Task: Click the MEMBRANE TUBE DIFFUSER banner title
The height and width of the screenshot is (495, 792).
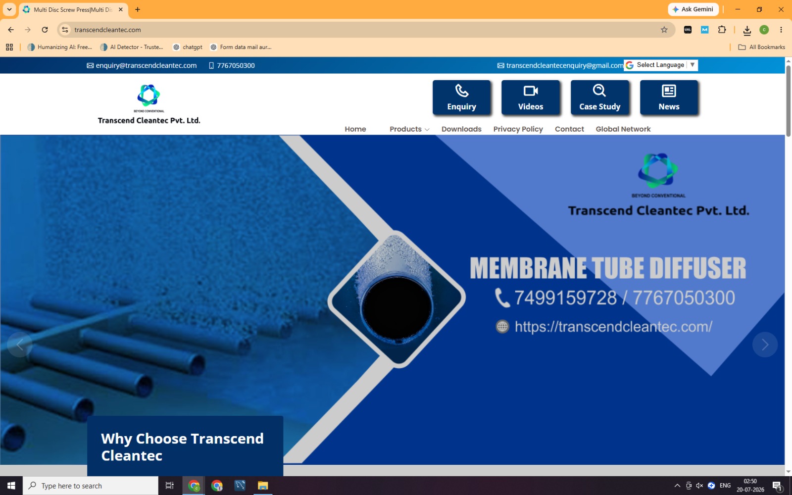Action: click(x=608, y=268)
